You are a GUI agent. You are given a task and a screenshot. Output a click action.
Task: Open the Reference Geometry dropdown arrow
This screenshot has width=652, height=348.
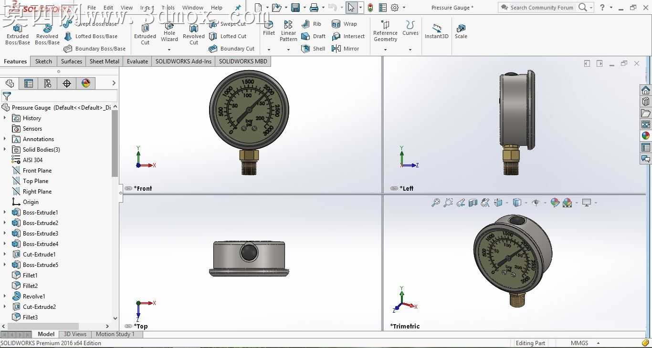(385, 49)
